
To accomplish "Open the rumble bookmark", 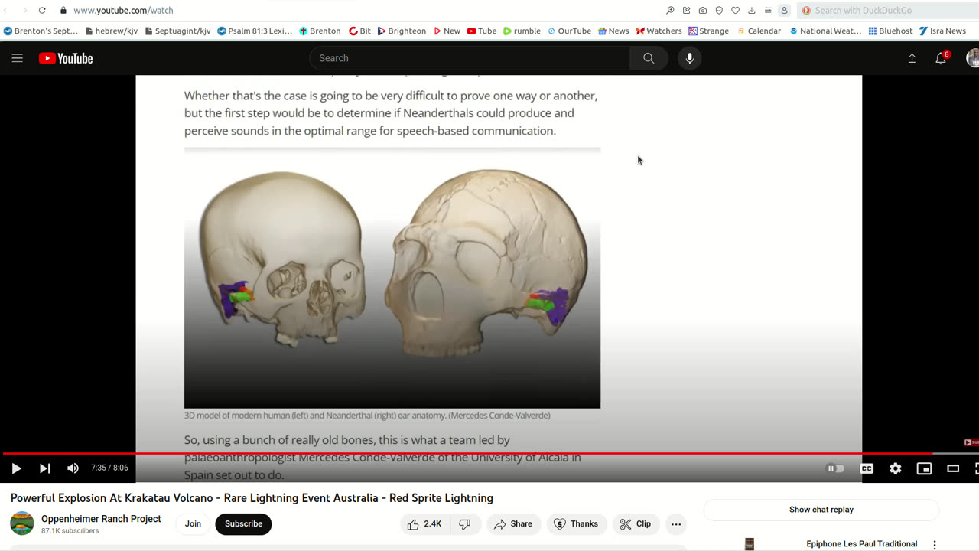I will click(522, 31).
